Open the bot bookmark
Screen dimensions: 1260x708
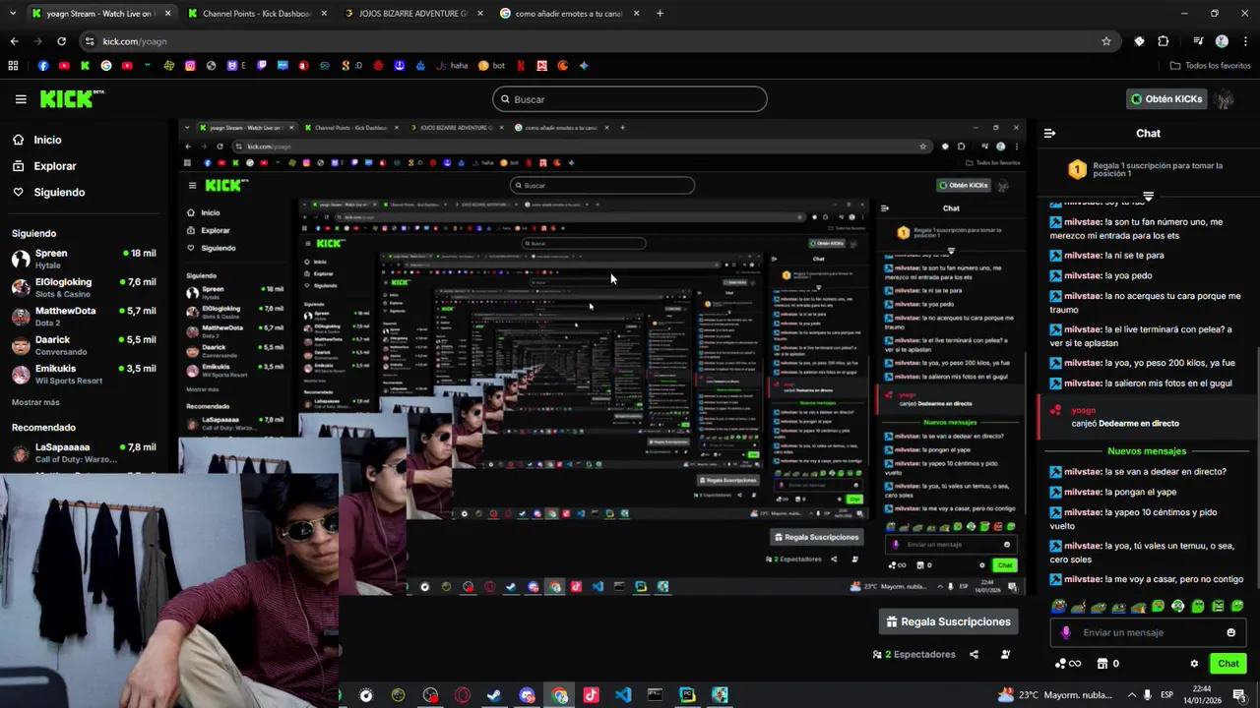(x=491, y=66)
